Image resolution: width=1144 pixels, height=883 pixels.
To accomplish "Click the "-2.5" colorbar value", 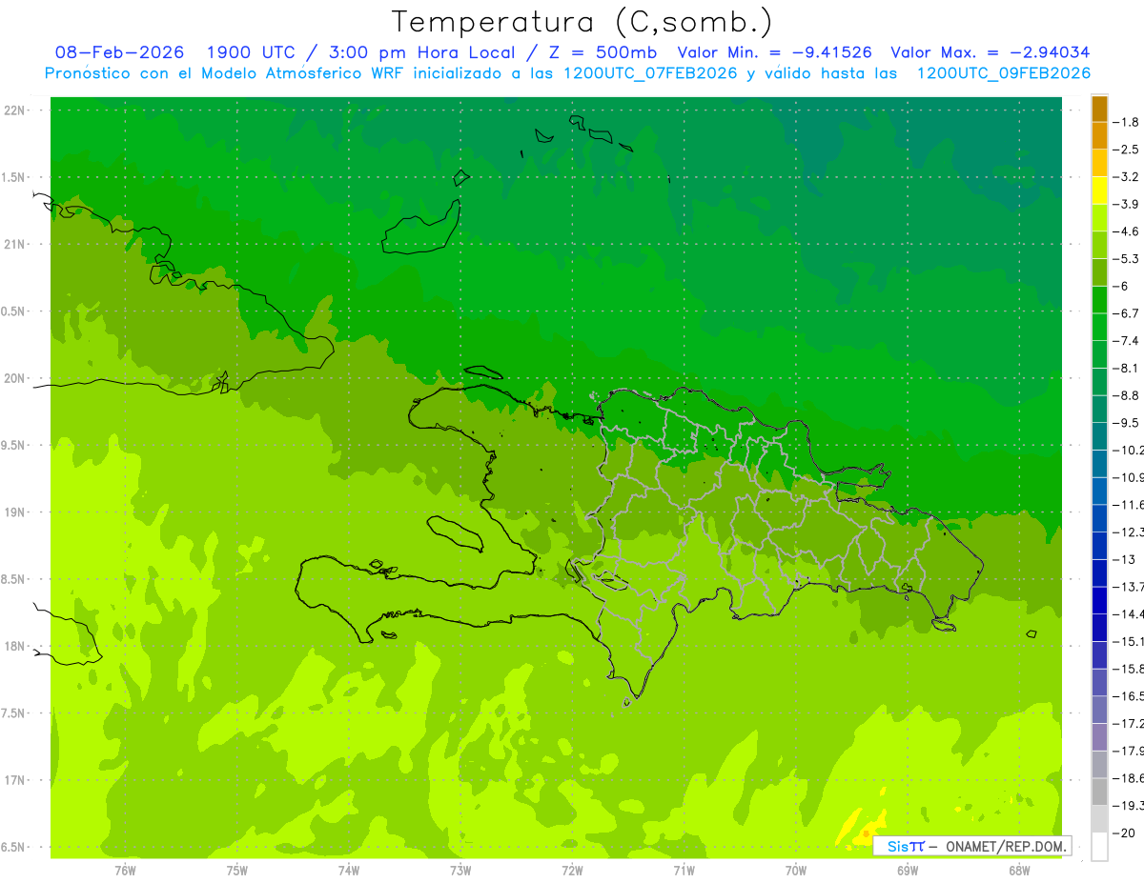I will coord(1125,150).
